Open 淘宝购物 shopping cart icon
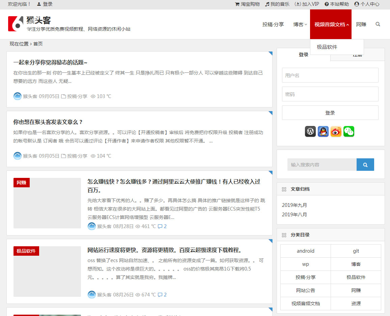The image size is (390, 316). (x=237, y=4)
